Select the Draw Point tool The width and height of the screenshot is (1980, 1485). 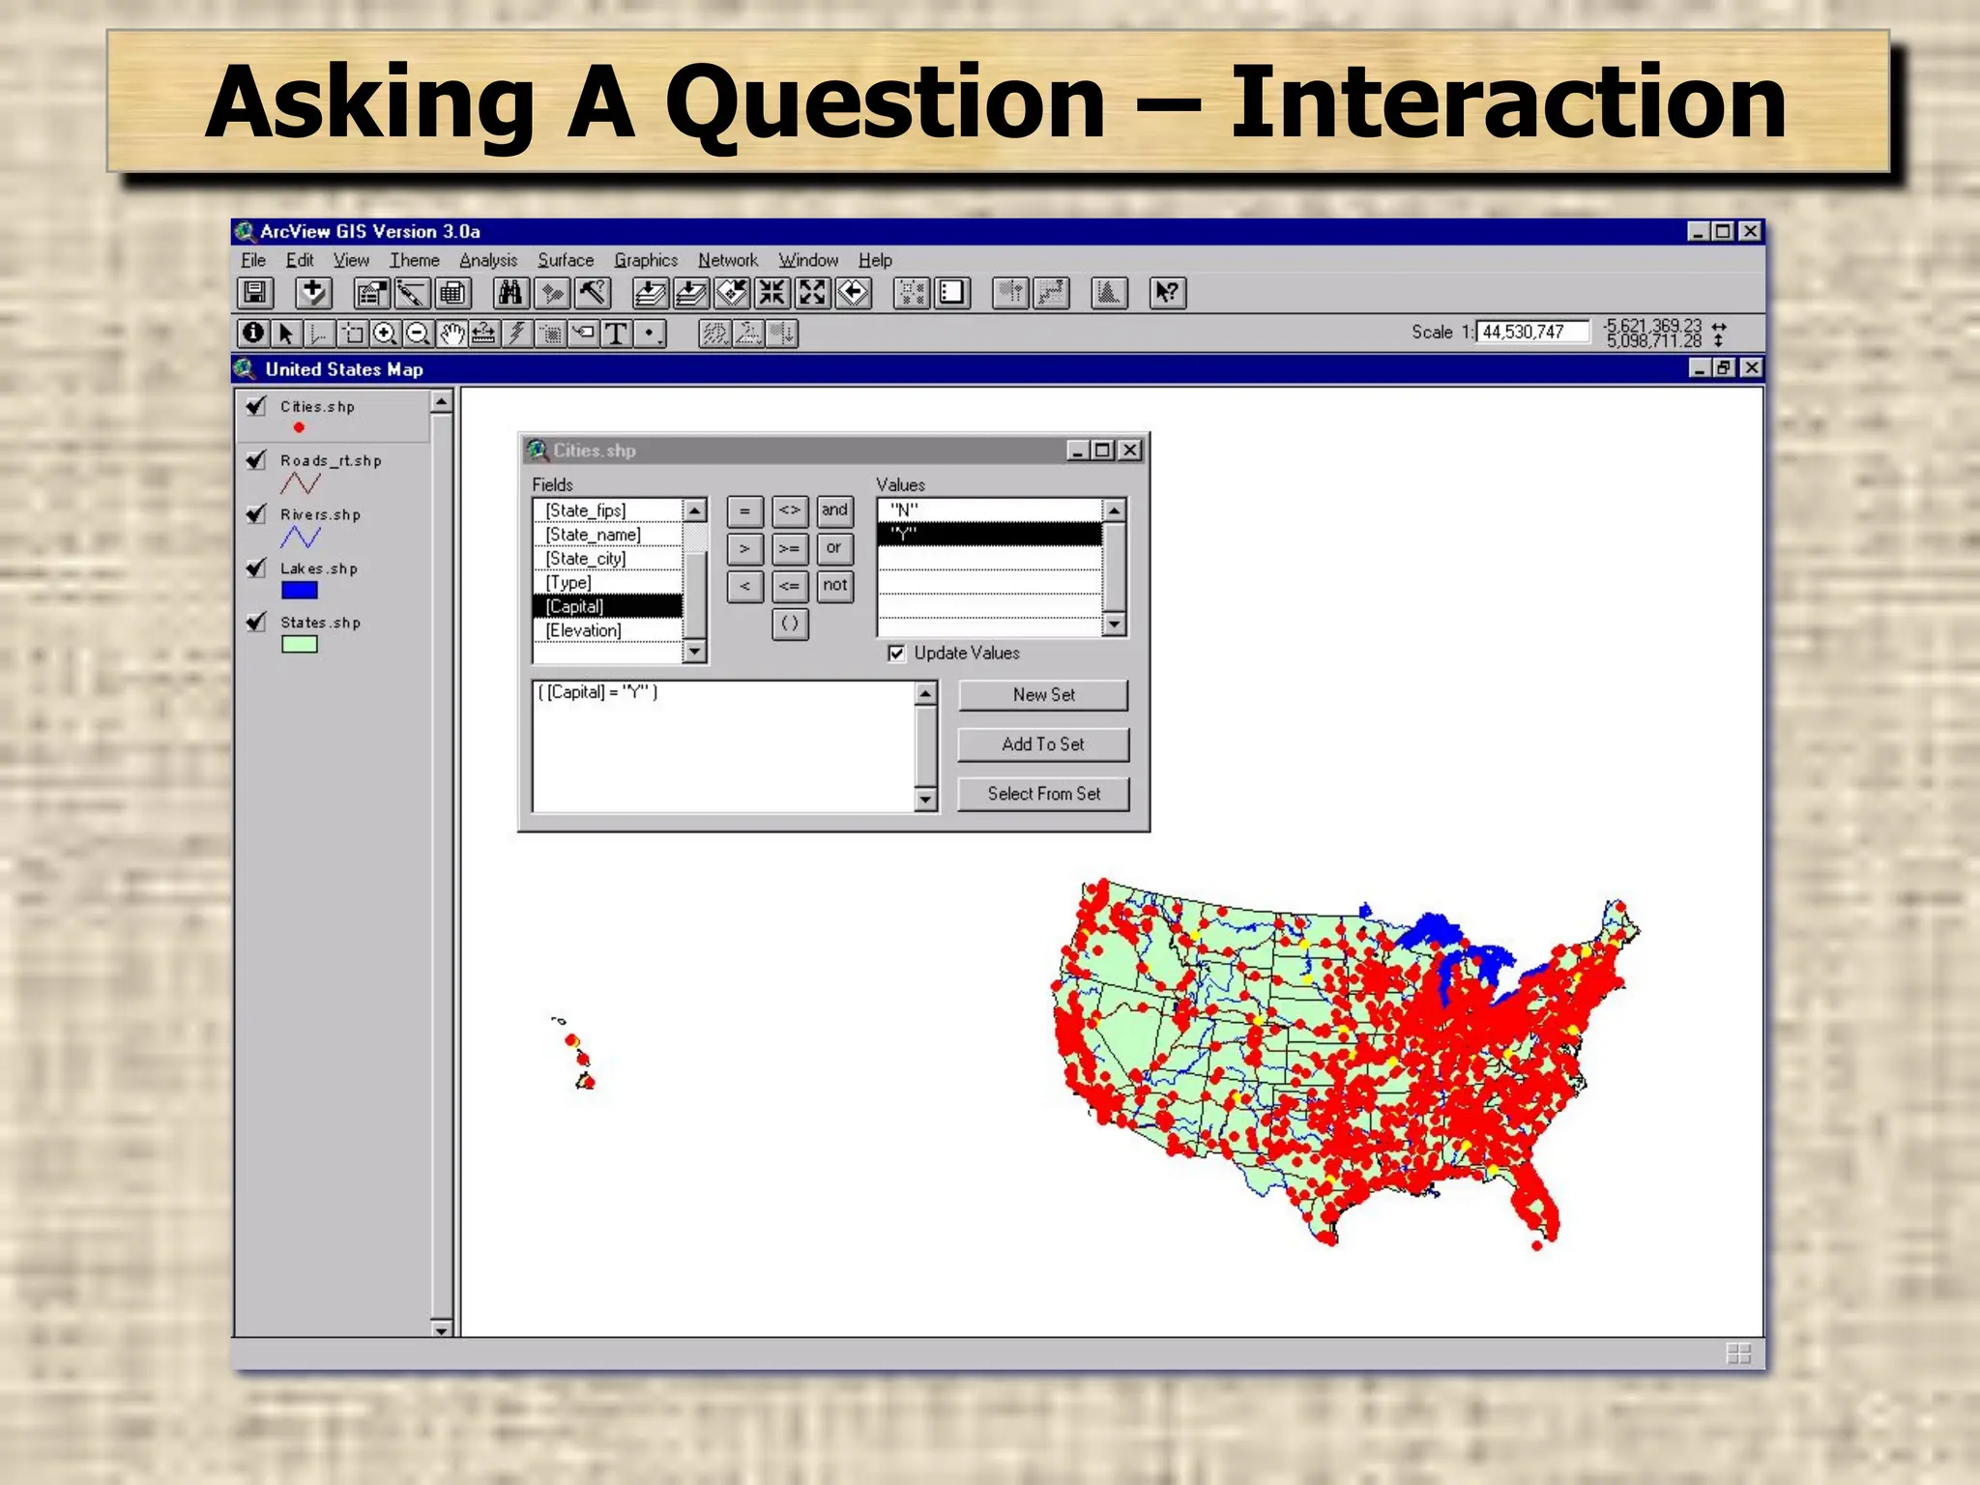pos(651,334)
